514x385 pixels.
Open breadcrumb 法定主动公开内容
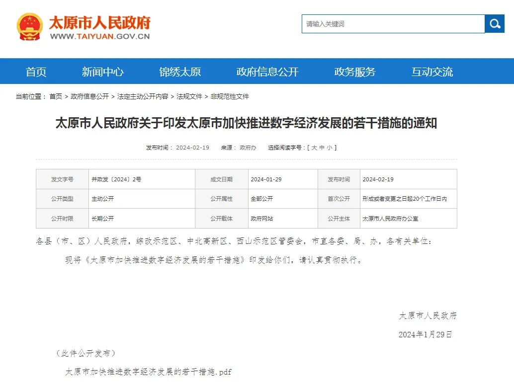point(143,96)
